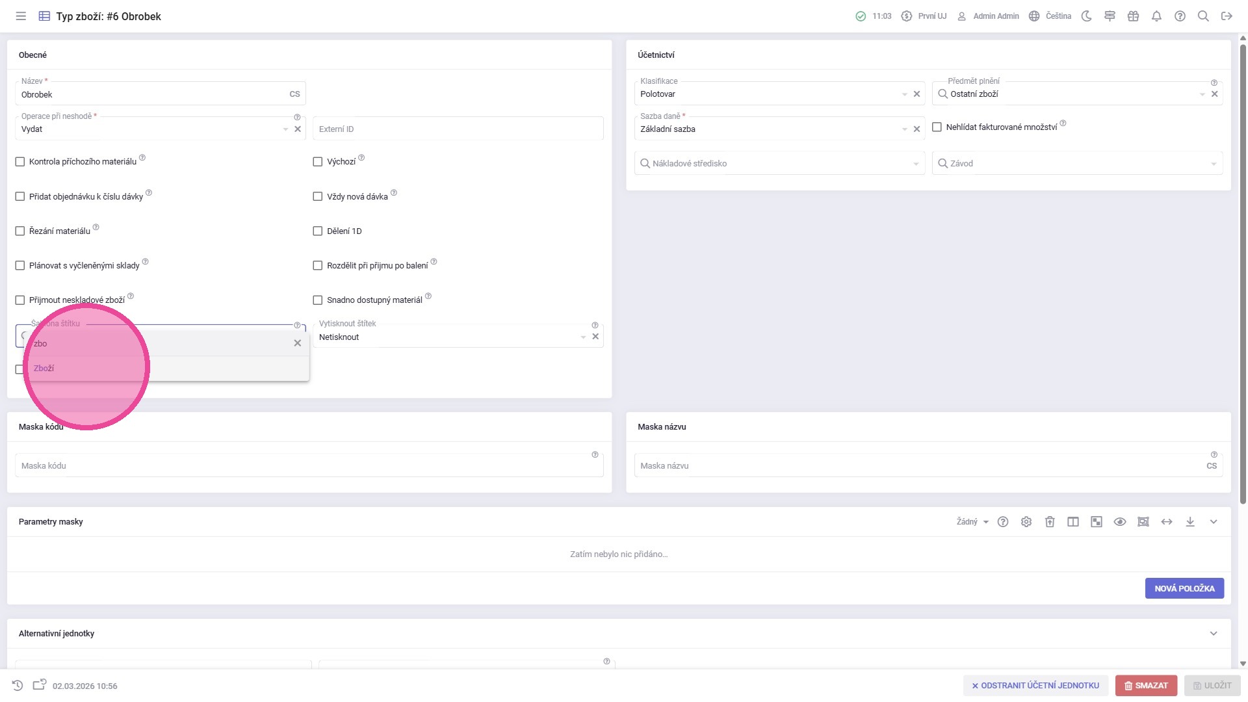This screenshot has height=702, width=1248.
Task: Check the Dělení 1D option
Action: coord(318,231)
